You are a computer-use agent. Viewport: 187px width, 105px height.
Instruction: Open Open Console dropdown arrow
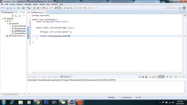pyautogui.click(x=178, y=77)
